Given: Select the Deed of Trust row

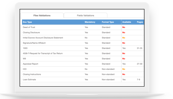Looking at the screenshot, I should coord(83,27).
